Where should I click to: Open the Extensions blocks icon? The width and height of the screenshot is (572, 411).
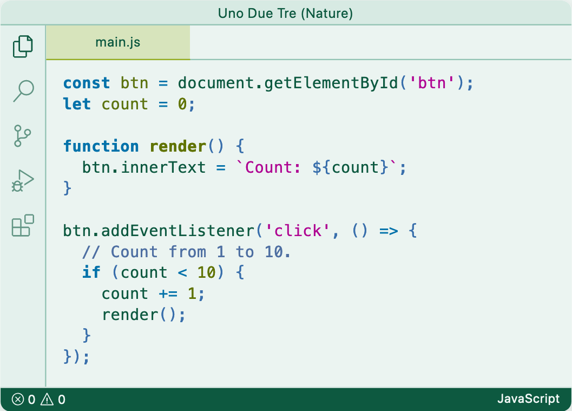click(x=23, y=225)
